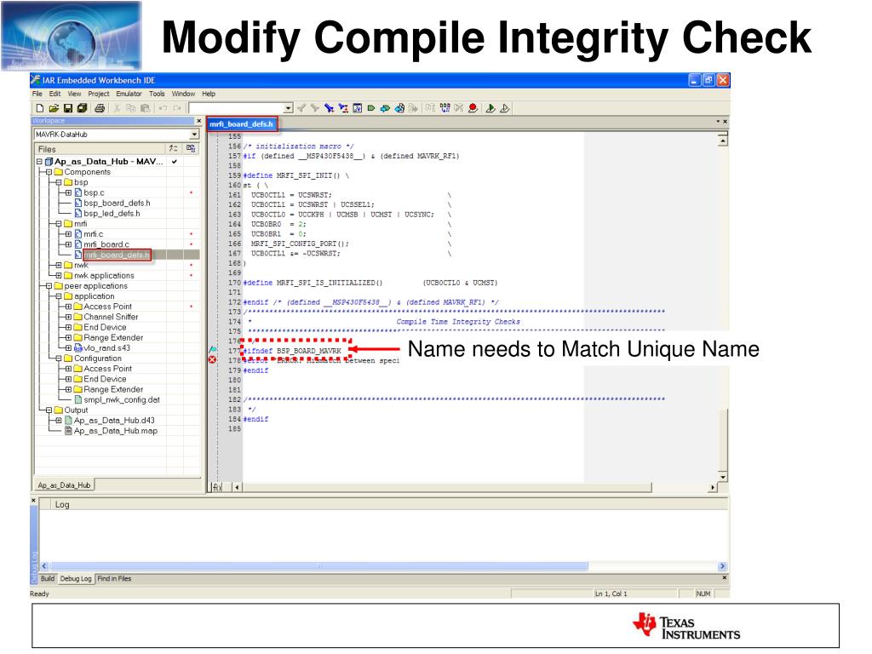Collapse the Output folder
The image size is (872, 654).
click(49, 410)
